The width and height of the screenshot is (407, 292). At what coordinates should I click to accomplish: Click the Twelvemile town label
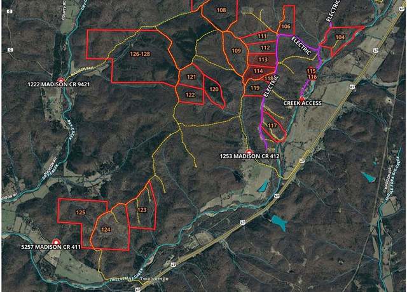(154, 279)
